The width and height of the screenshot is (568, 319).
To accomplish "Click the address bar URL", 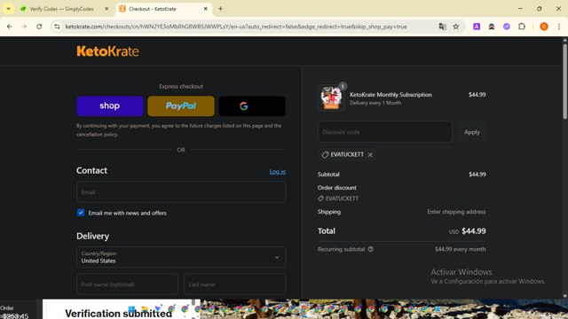I will [x=236, y=27].
